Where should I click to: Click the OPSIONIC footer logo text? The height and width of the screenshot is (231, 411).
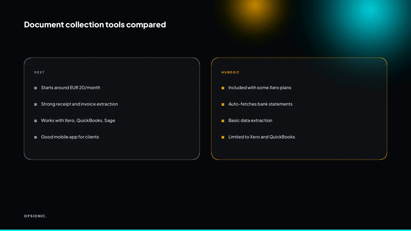pos(35,216)
